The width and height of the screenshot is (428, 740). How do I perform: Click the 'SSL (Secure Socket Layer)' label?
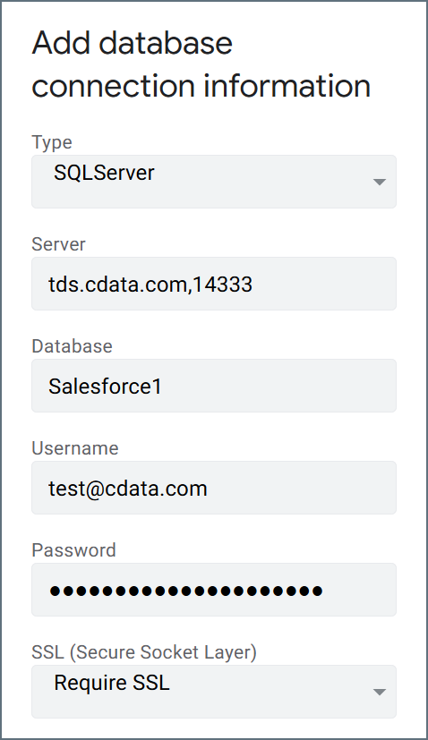click(x=144, y=652)
